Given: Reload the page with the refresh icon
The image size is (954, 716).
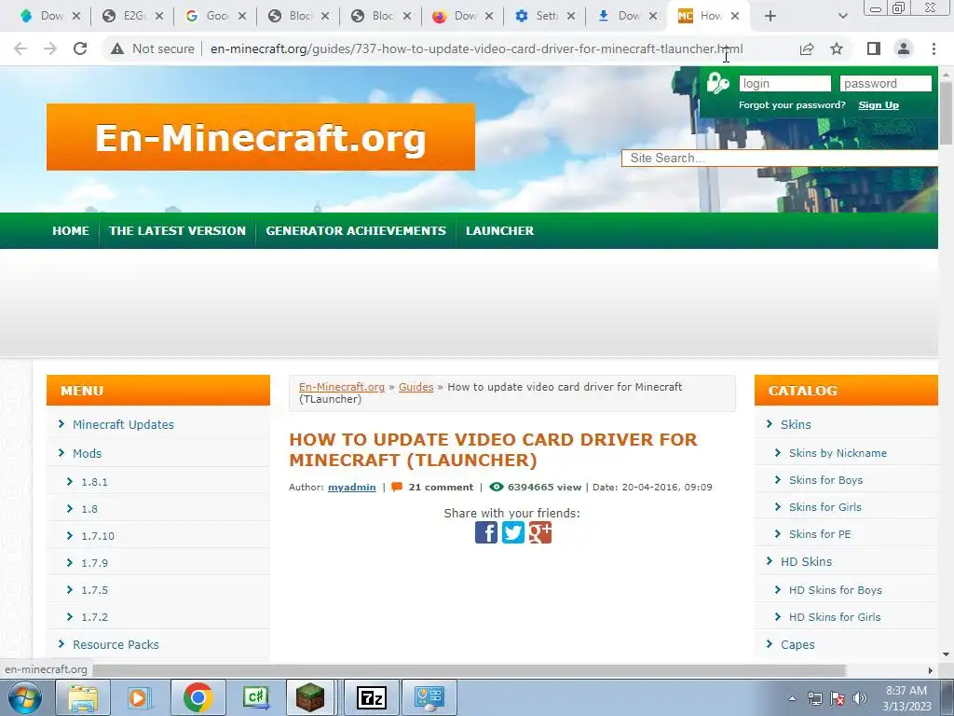Looking at the screenshot, I should 80,48.
